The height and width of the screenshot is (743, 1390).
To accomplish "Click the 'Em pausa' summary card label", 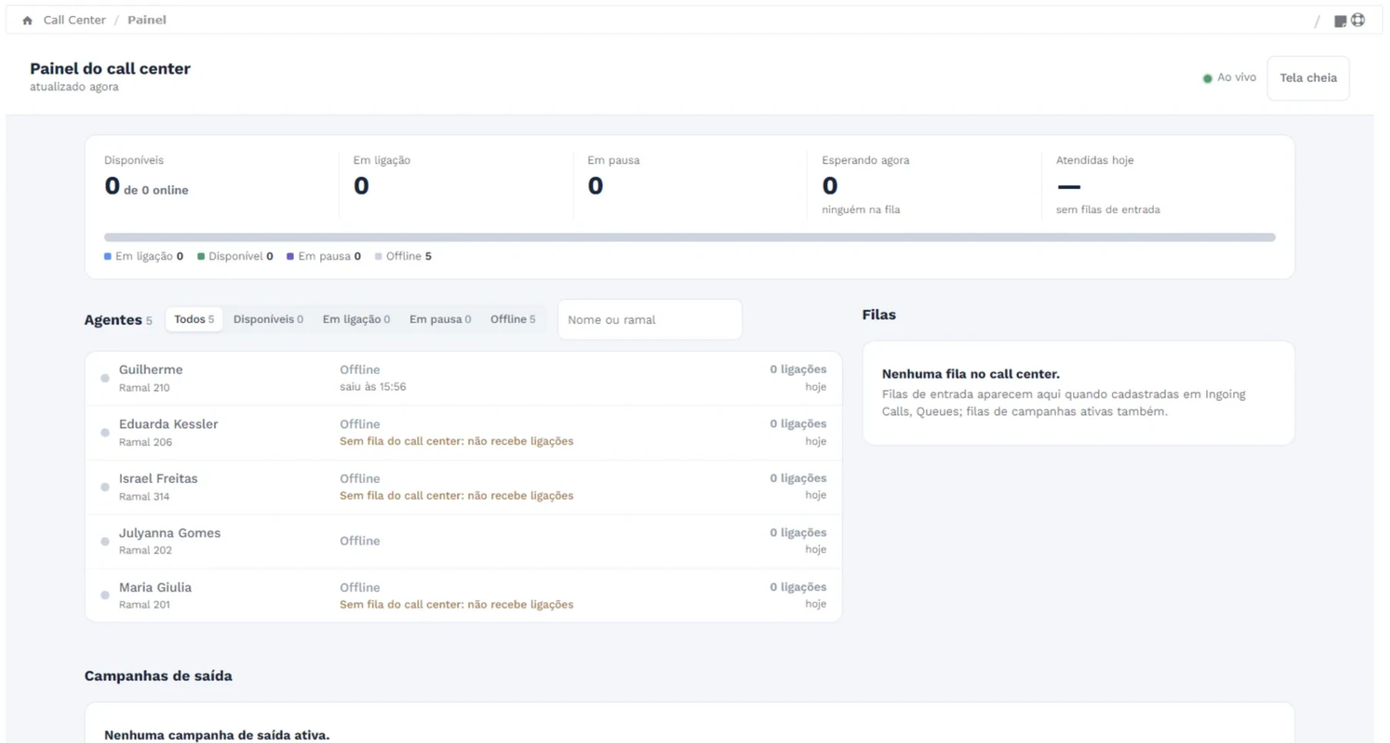I will pyautogui.click(x=613, y=160).
